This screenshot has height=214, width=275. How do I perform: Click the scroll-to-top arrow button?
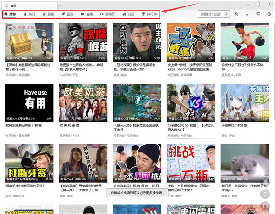pyautogui.click(x=265, y=194)
